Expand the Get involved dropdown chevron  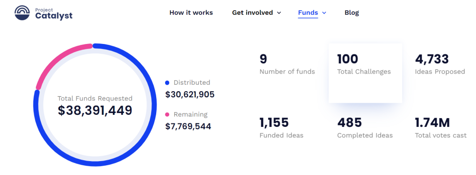tap(279, 12)
